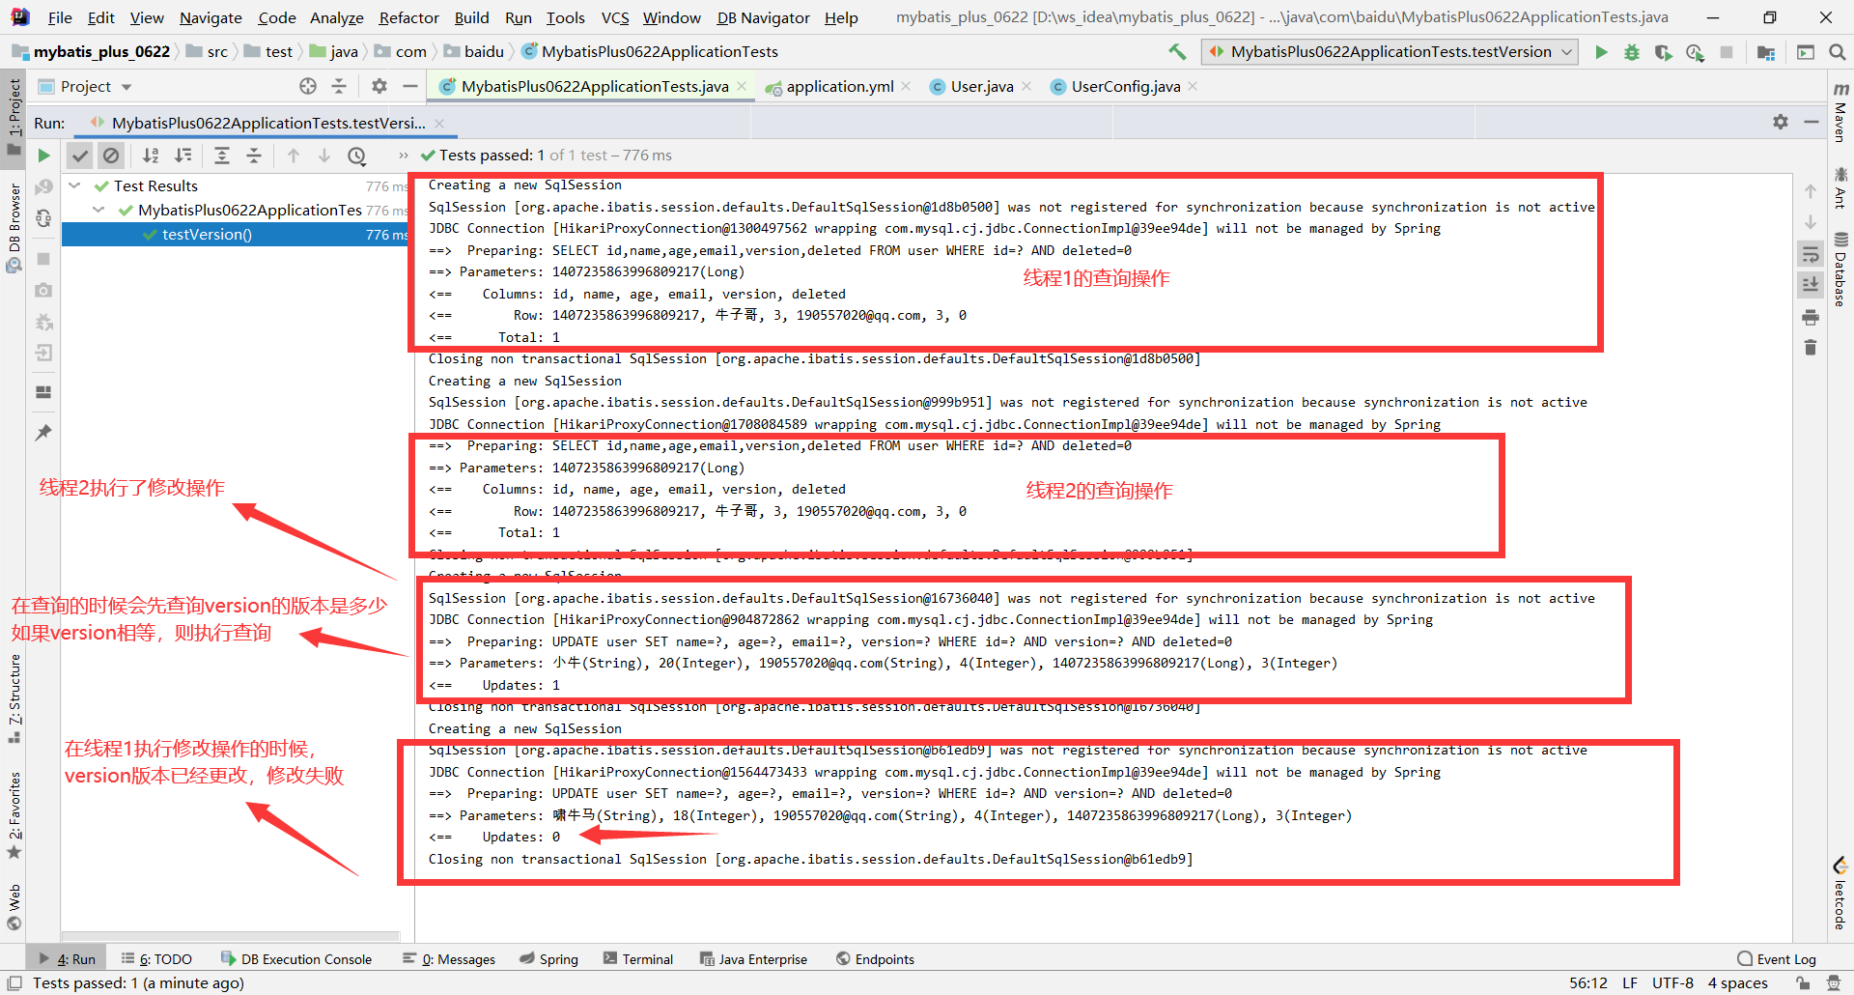Click Locate file target icon in Project panel

click(308, 86)
